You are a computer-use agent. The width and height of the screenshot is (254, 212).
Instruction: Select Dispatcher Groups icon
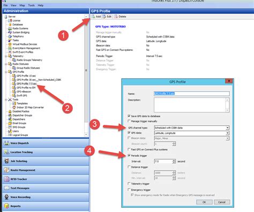coord(10,115)
